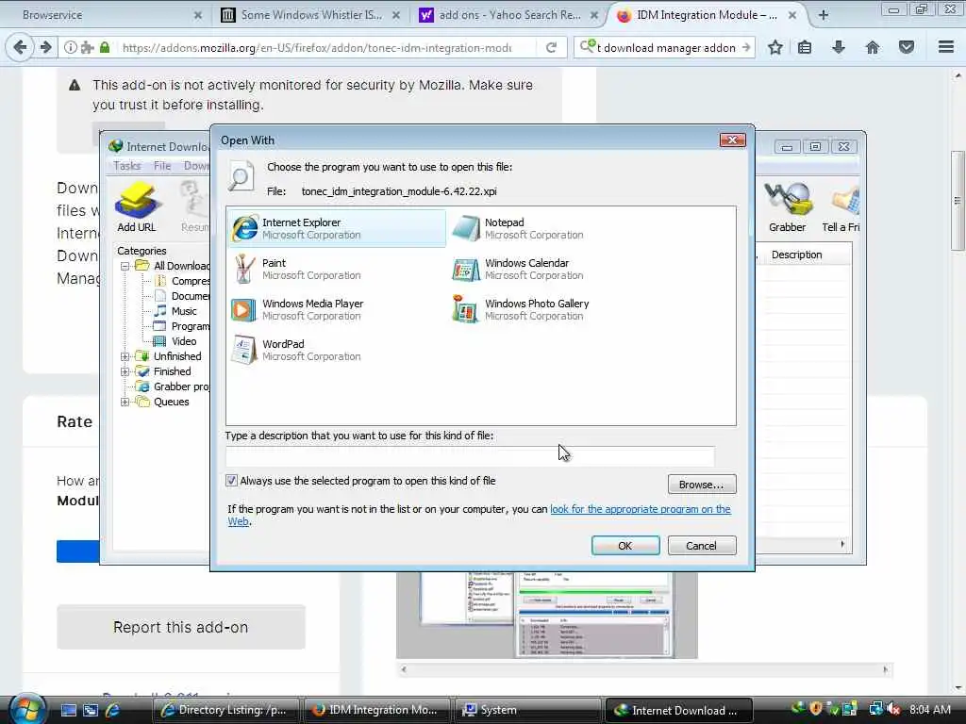Open Firefox hamburger menu
Image resolution: width=966 pixels, height=724 pixels.
(946, 47)
